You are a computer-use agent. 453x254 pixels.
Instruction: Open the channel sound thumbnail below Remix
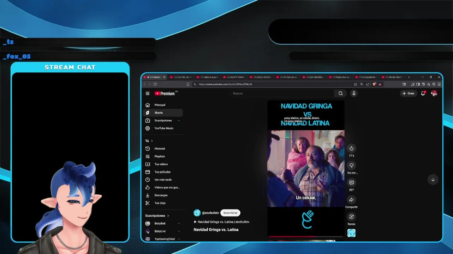click(x=351, y=233)
